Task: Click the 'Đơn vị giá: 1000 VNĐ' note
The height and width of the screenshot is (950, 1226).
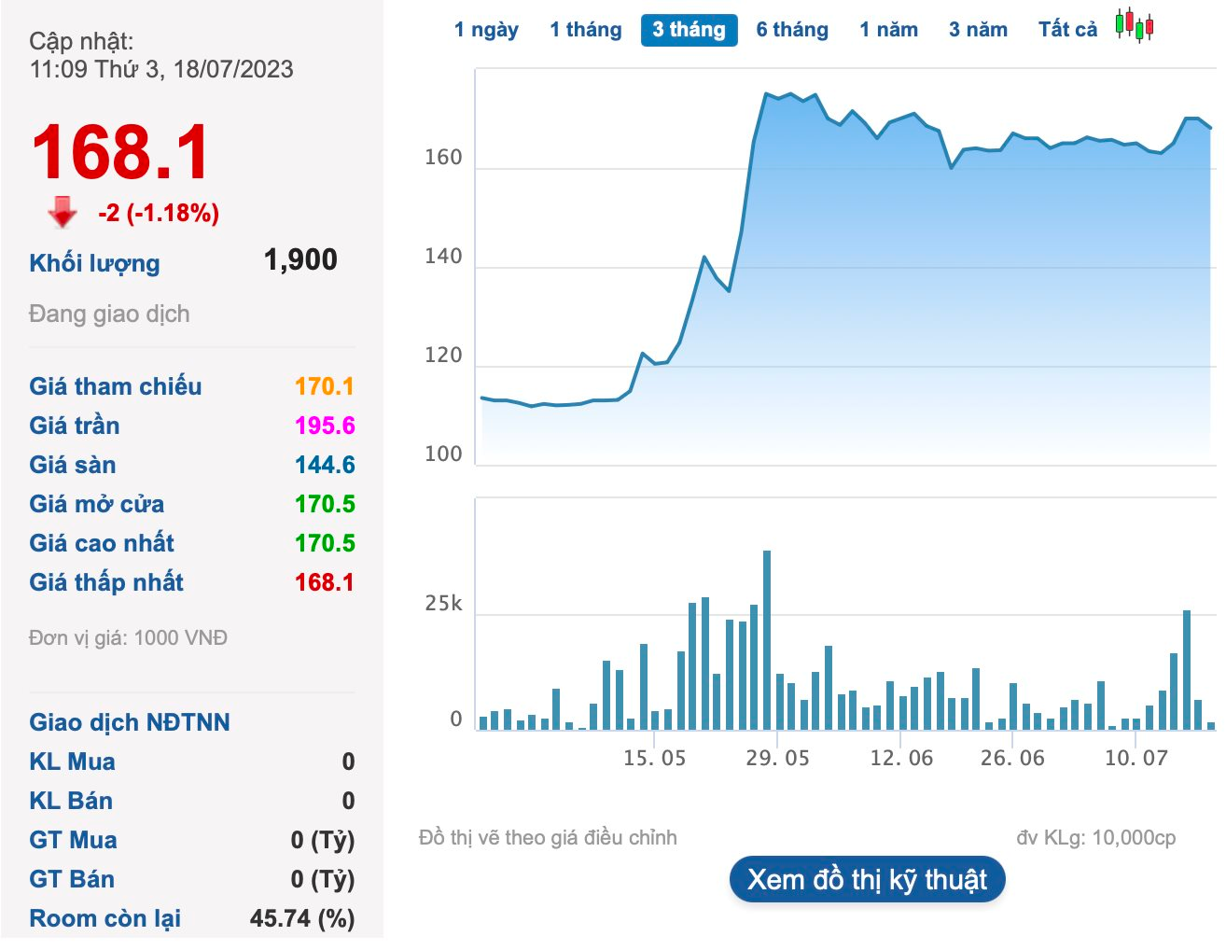Action: pos(128,638)
